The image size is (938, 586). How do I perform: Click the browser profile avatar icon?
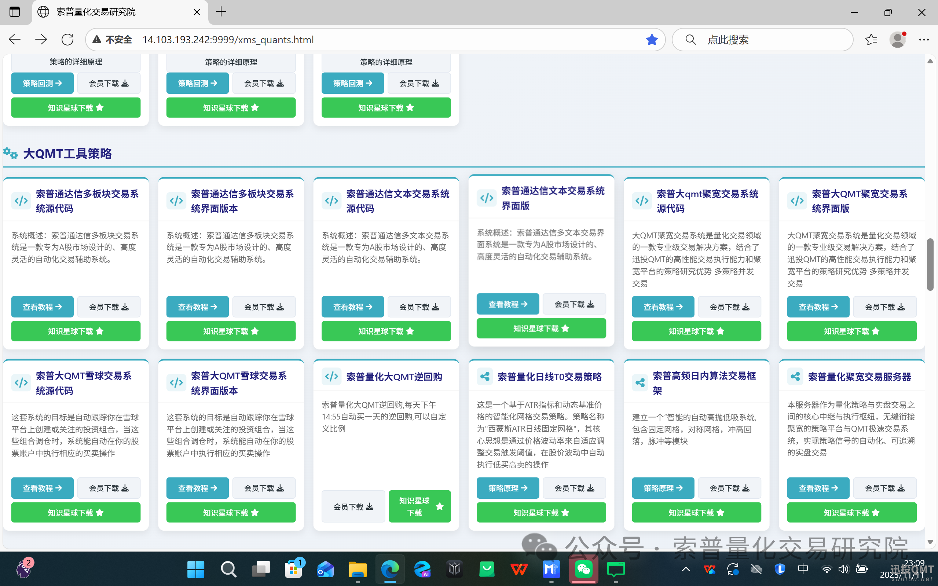click(898, 39)
